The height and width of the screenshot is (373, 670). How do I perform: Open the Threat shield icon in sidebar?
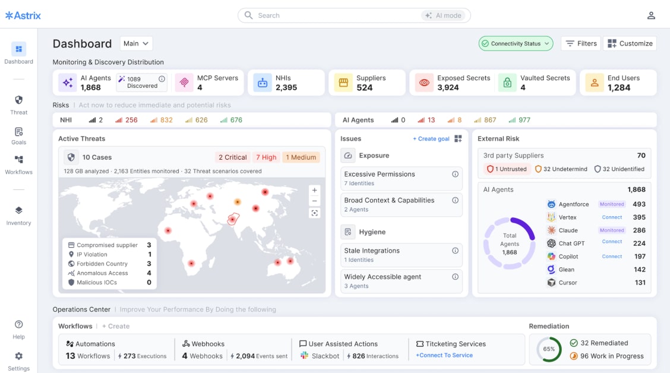click(x=19, y=100)
